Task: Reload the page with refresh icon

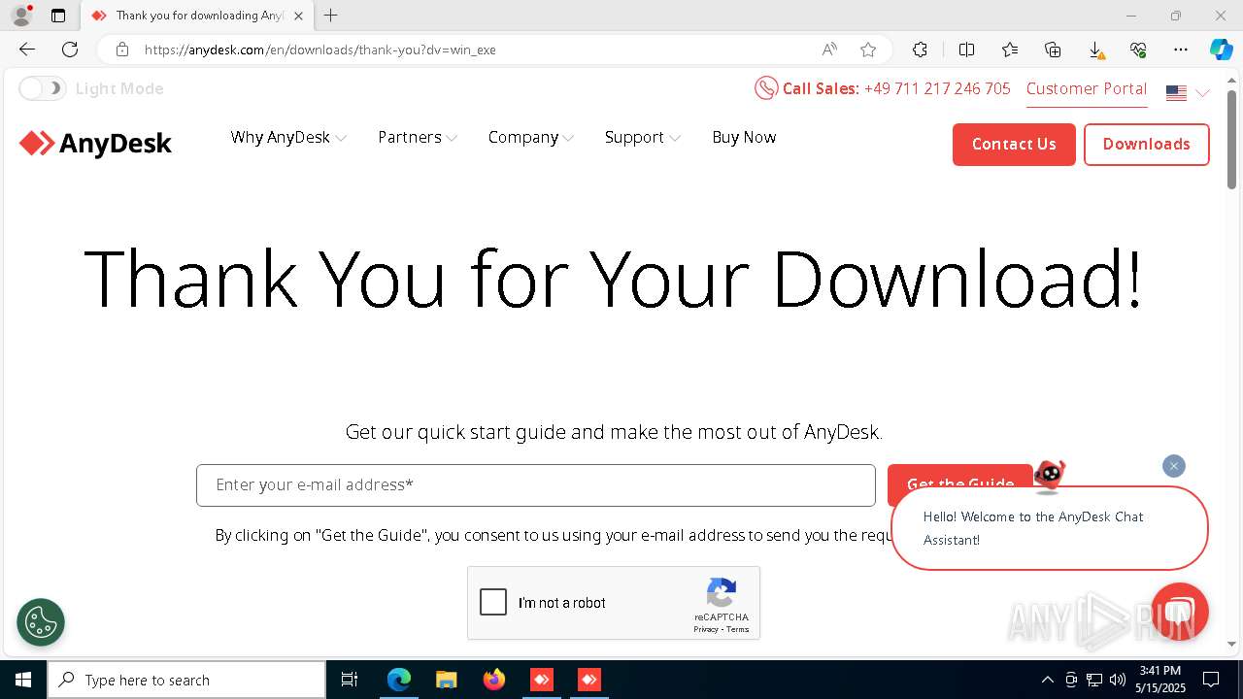Action: click(x=70, y=50)
